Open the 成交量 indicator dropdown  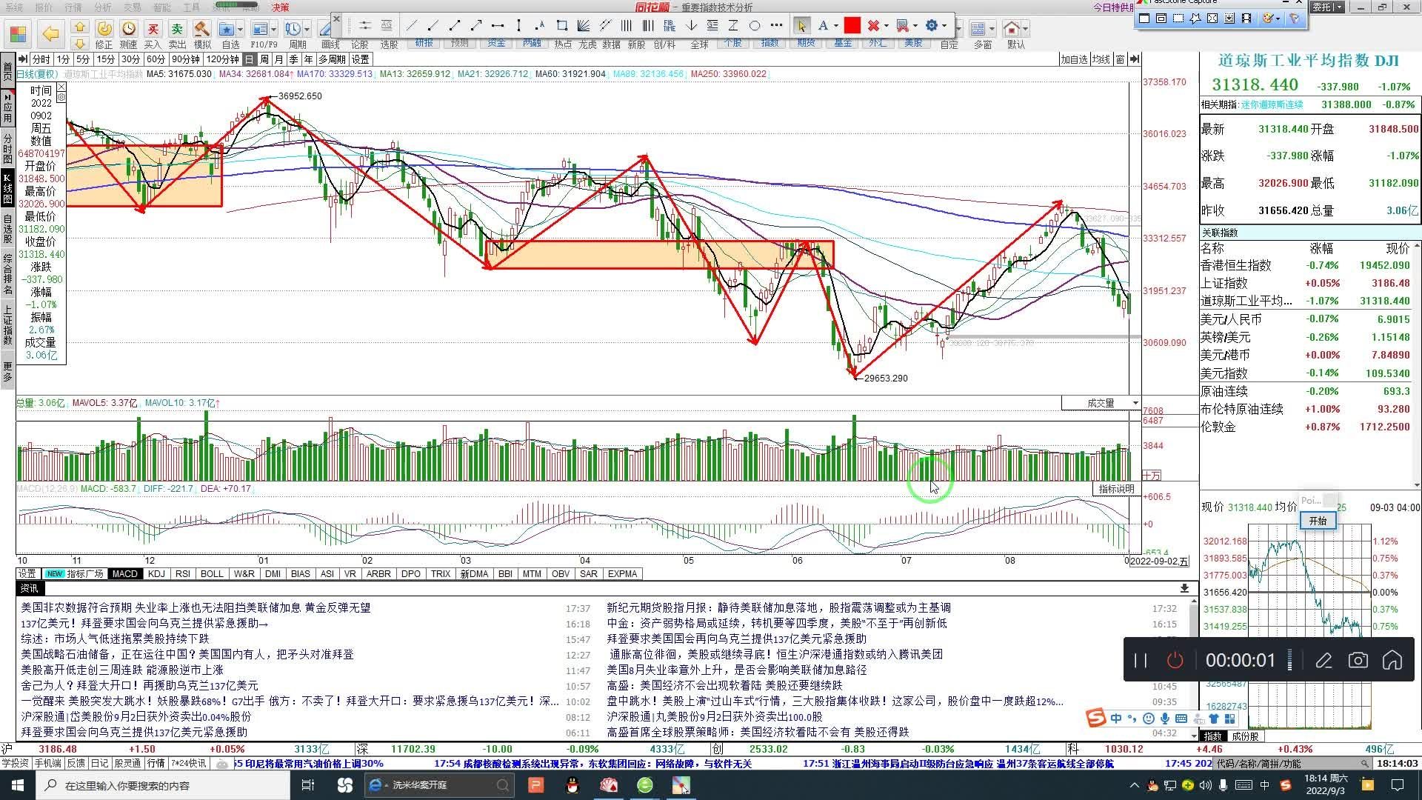pyautogui.click(x=1135, y=403)
